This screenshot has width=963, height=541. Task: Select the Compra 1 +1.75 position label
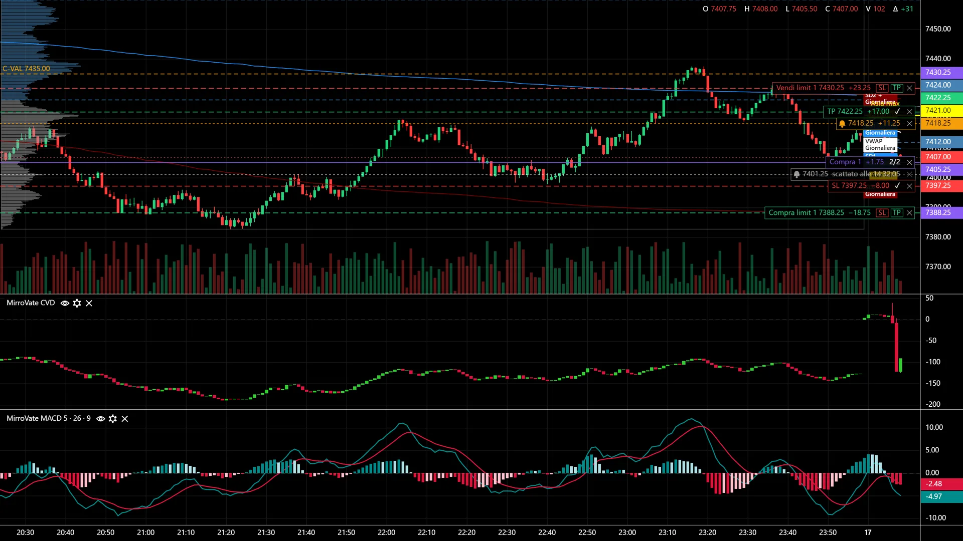coord(857,162)
